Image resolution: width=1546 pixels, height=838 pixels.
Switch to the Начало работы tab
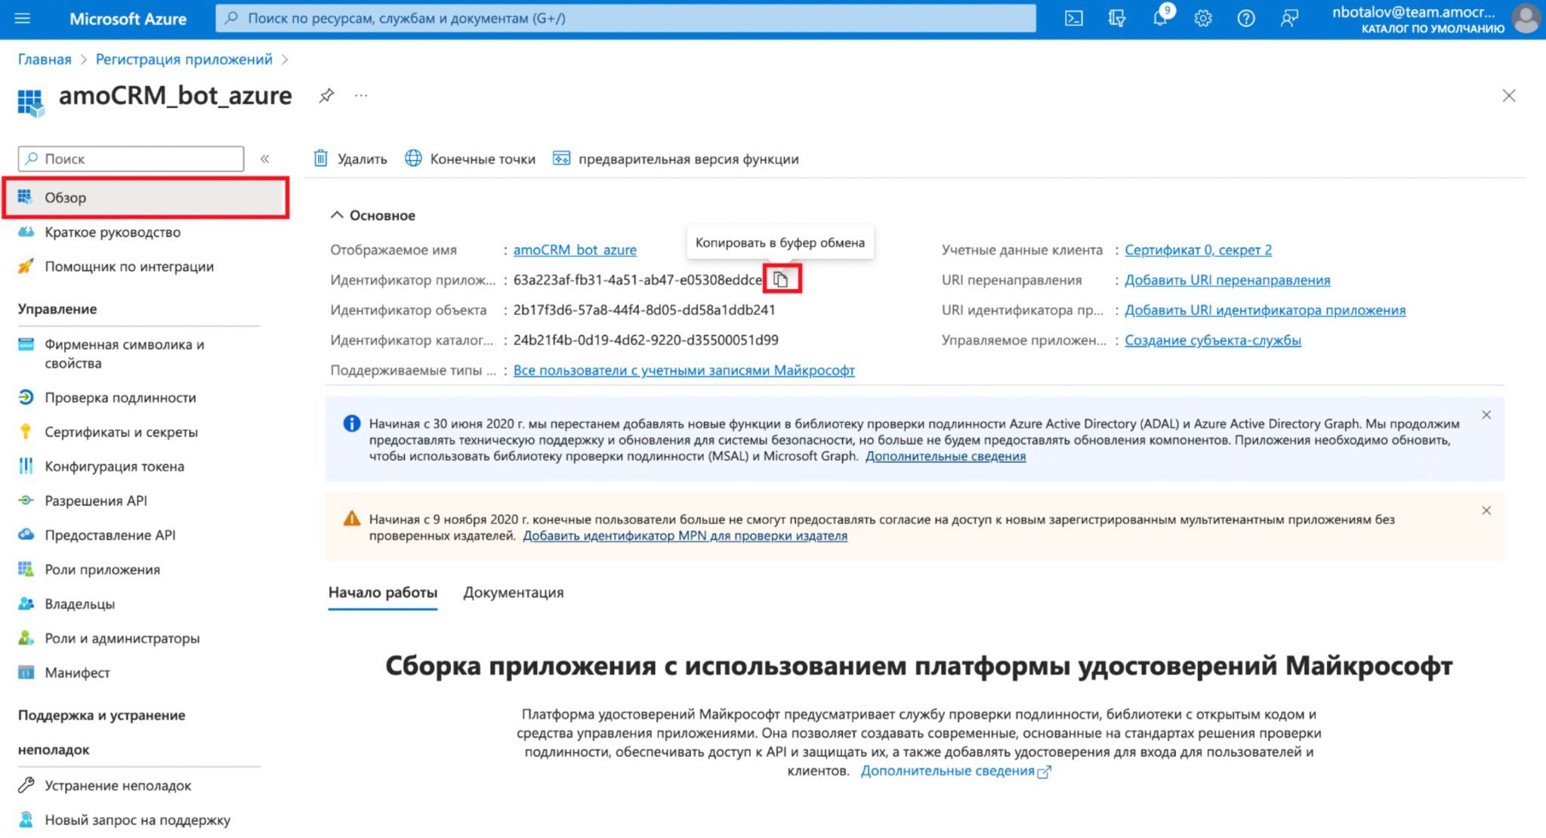pos(383,593)
